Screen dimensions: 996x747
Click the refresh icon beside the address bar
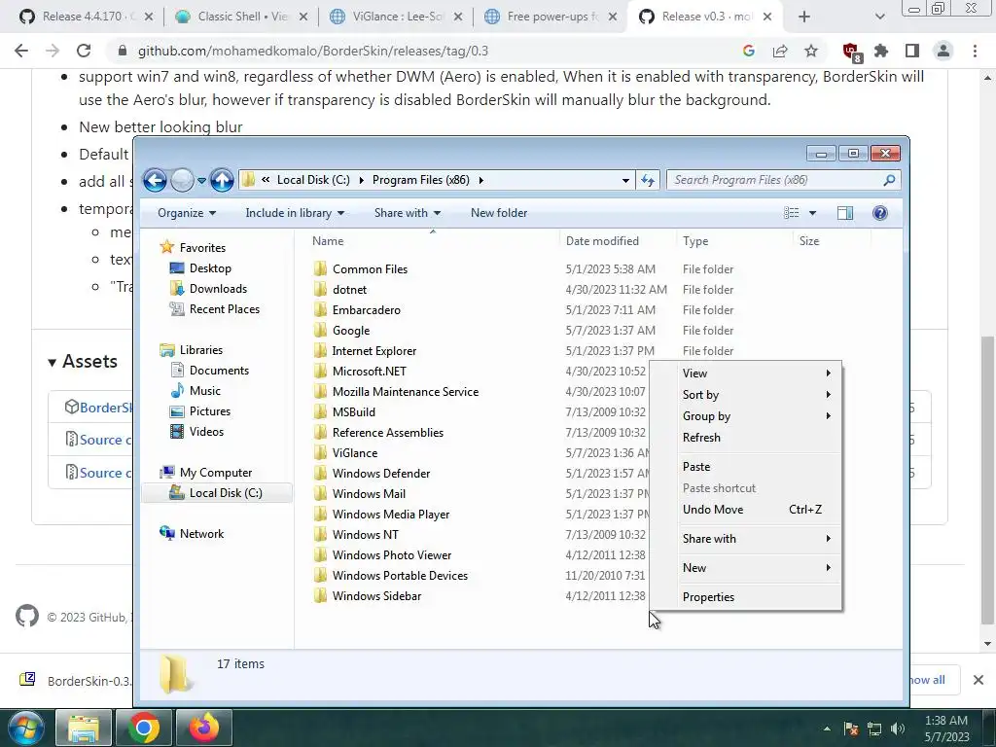point(647,180)
